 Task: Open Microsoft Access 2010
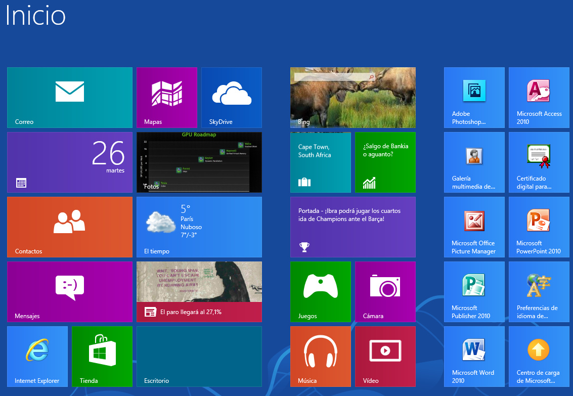coord(539,98)
